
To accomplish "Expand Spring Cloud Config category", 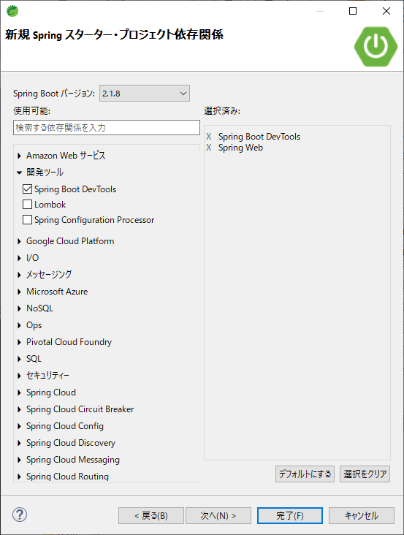I will tap(20, 427).
